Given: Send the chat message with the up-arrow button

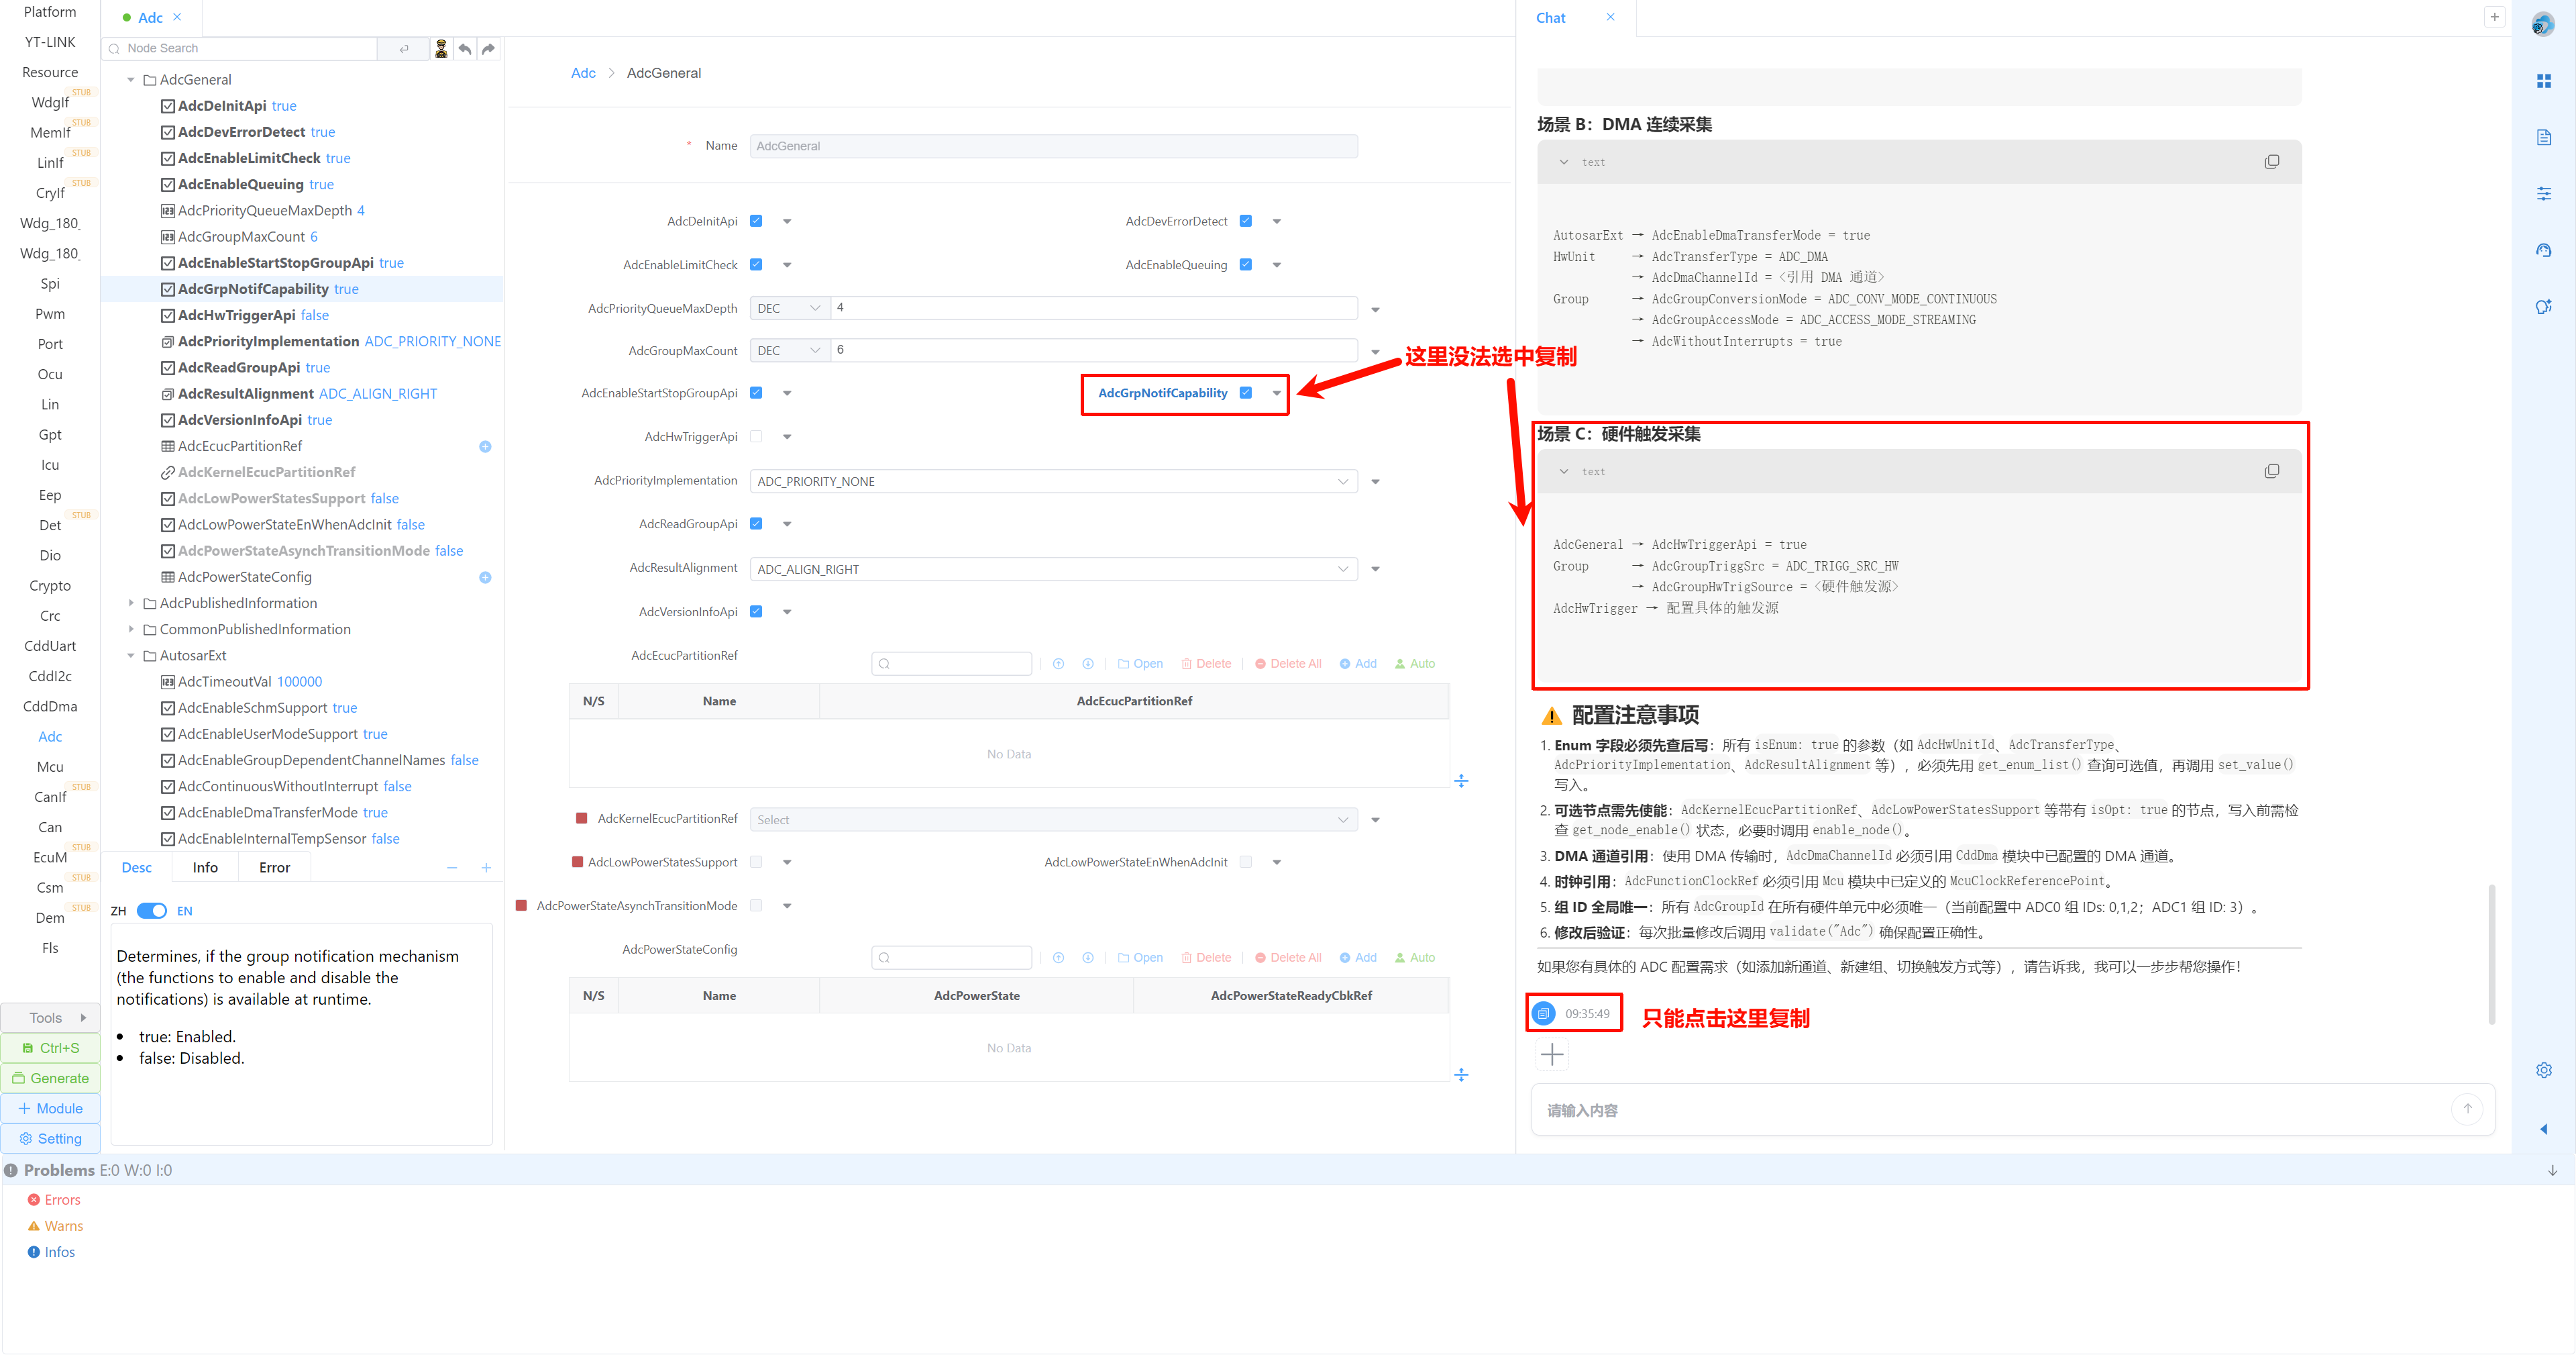Looking at the screenshot, I should pyautogui.click(x=2467, y=1109).
